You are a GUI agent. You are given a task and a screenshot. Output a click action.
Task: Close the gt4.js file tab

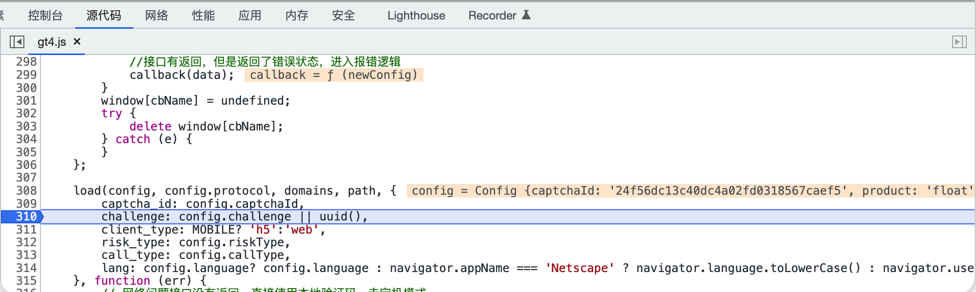tap(77, 42)
